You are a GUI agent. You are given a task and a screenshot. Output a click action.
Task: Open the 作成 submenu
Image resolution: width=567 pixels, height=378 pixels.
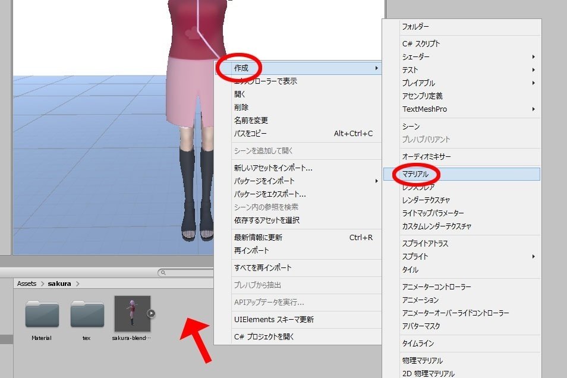coord(298,68)
